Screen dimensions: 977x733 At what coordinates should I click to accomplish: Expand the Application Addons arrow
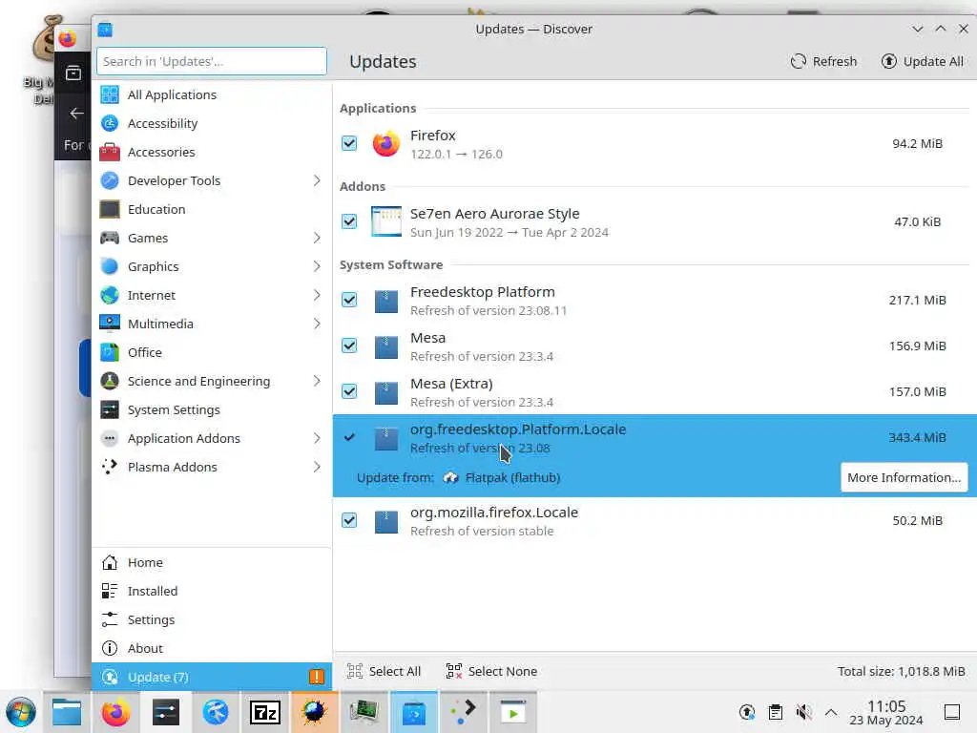coord(317,439)
